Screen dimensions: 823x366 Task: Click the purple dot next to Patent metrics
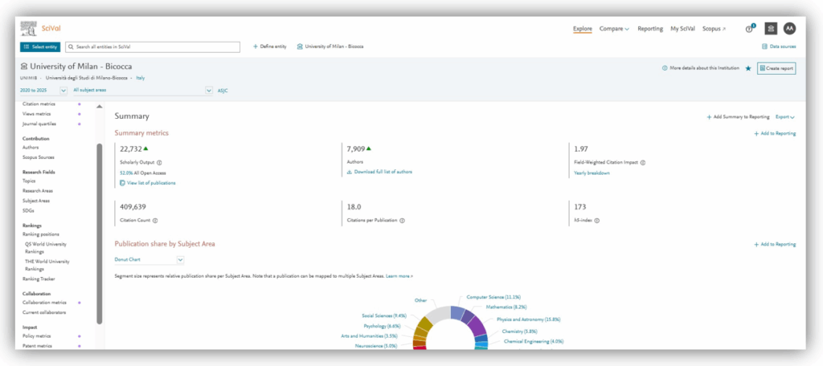(x=80, y=346)
